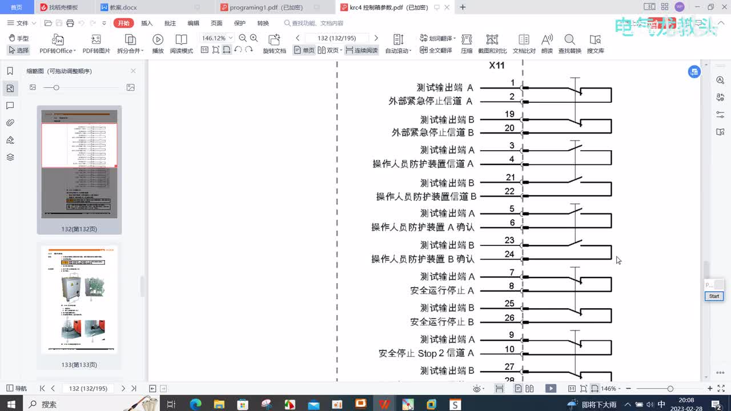Jump to last page in status bar
The height and width of the screenshot is (411, 731).
134,388
